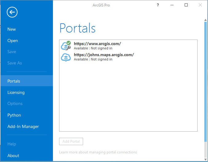Viewport: 208px width, 162px height.
Task: Select Portals in the sidebar
Action: 27,81
